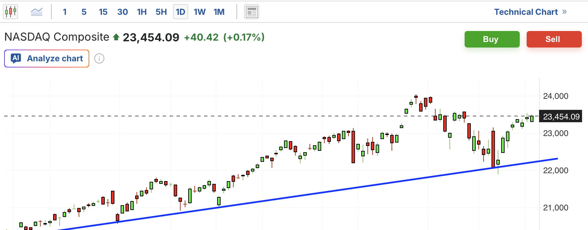Switch to area chart type
This screenshot has height=230, width=588.
[36, 12]
